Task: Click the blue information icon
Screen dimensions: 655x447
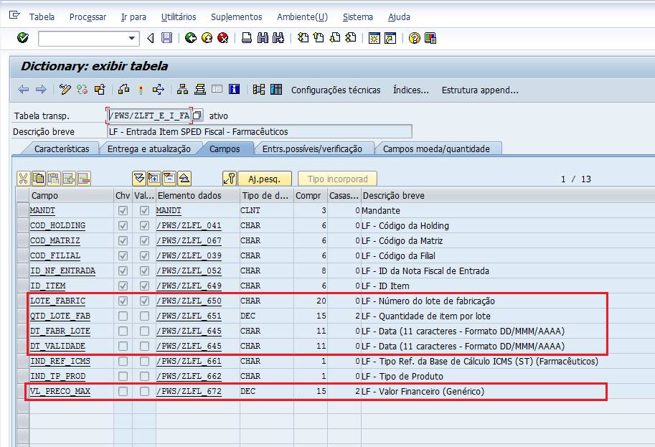Action: point(234,90)
